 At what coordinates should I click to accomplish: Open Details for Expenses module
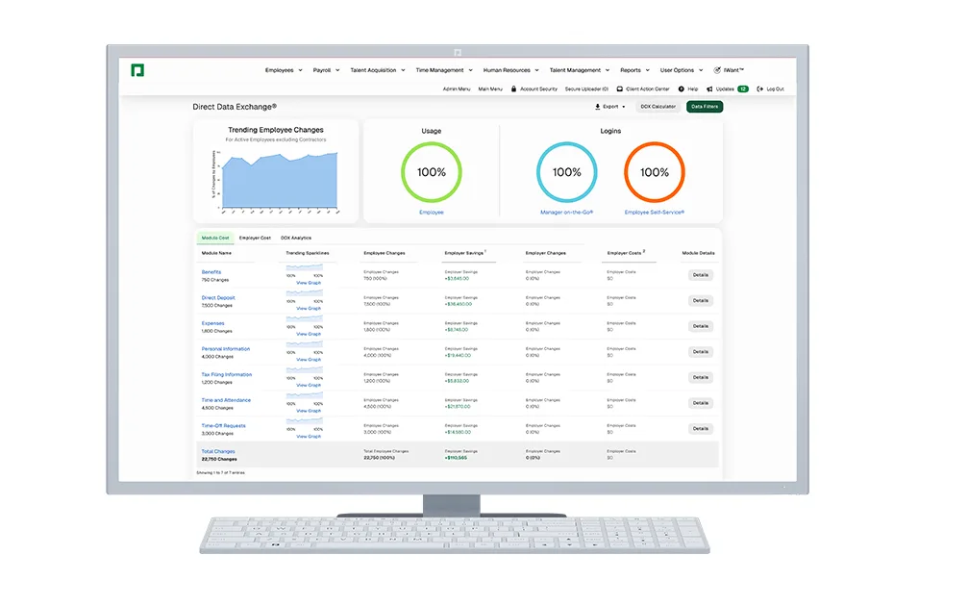click(701, 326)
